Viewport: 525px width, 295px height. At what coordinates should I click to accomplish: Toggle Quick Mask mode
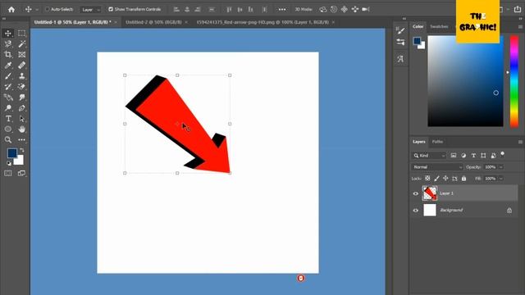8,173
